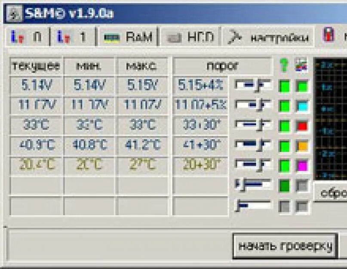
Task: Pick the orange graph color for 40.9°C row
Action: 302,146
